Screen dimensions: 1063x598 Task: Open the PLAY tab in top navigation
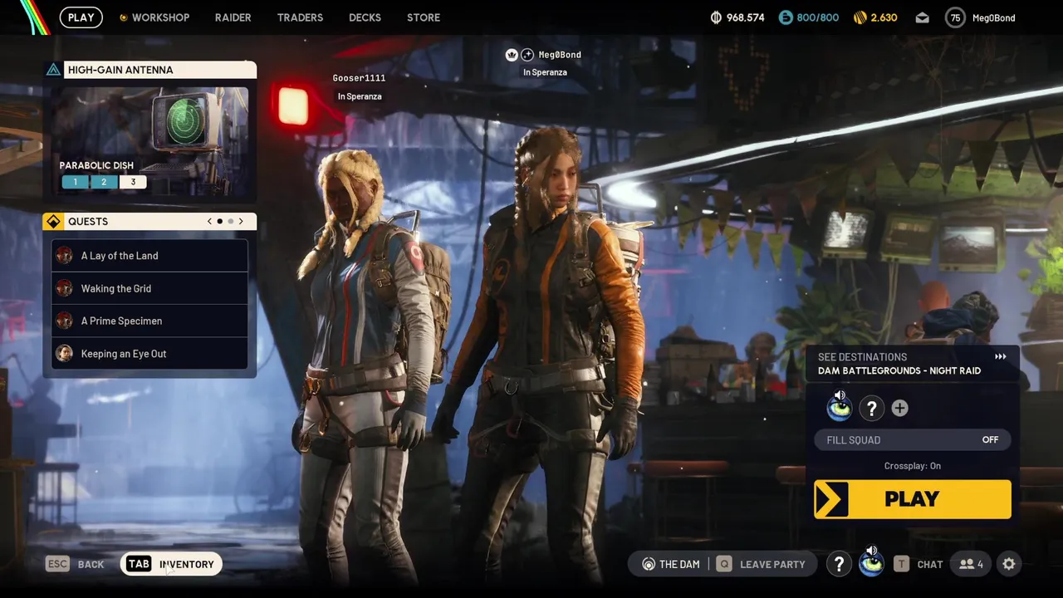81,17
